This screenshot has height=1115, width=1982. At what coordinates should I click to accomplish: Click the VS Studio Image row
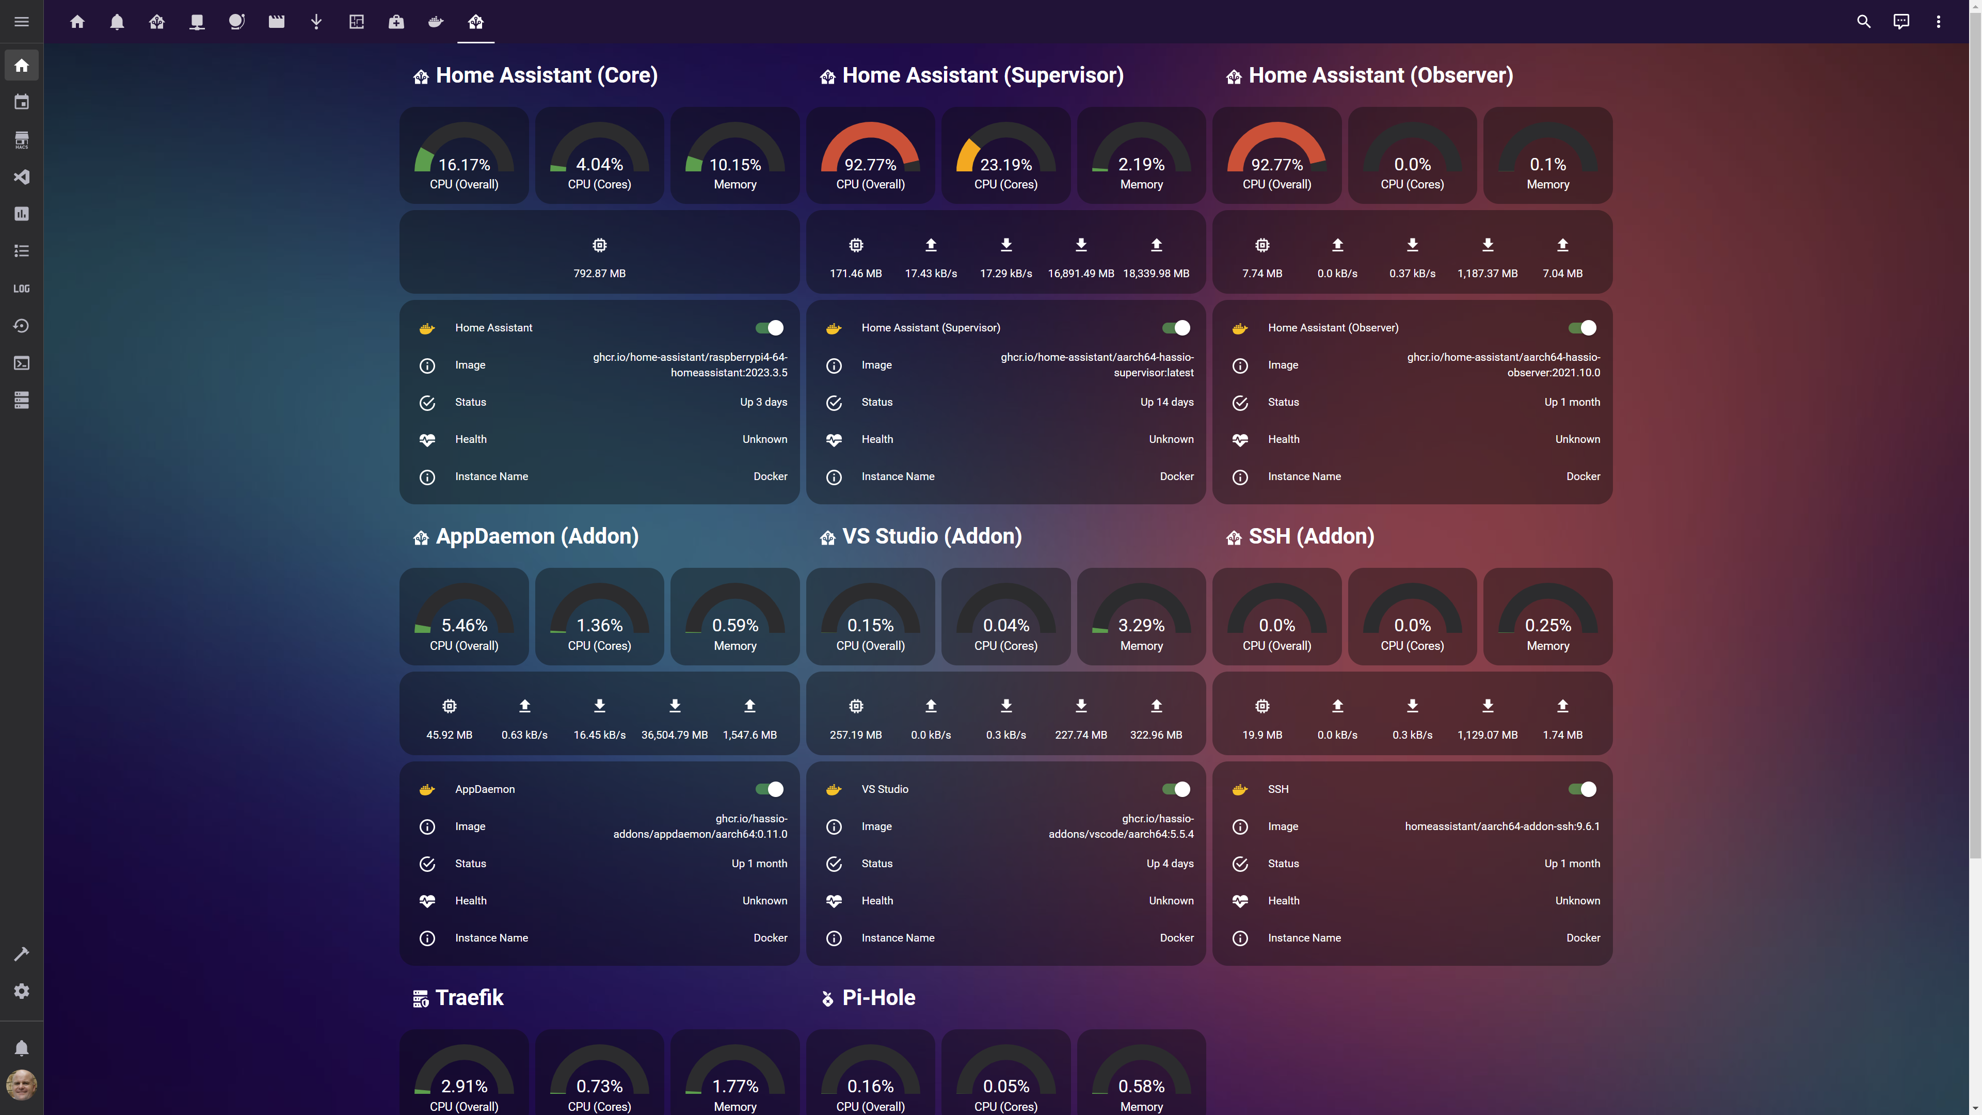[1005, 826]
